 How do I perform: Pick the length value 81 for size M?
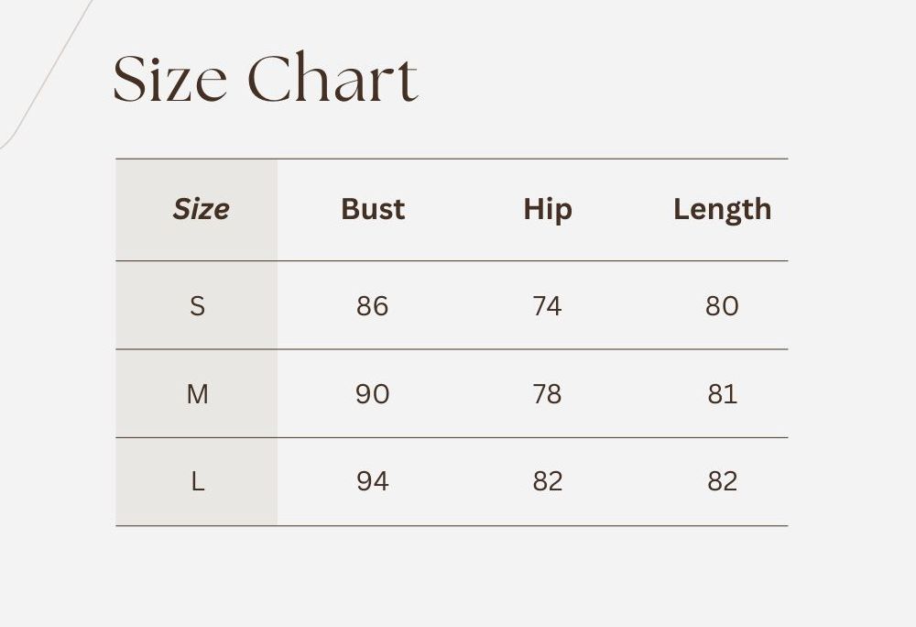(x=722, y=394)
